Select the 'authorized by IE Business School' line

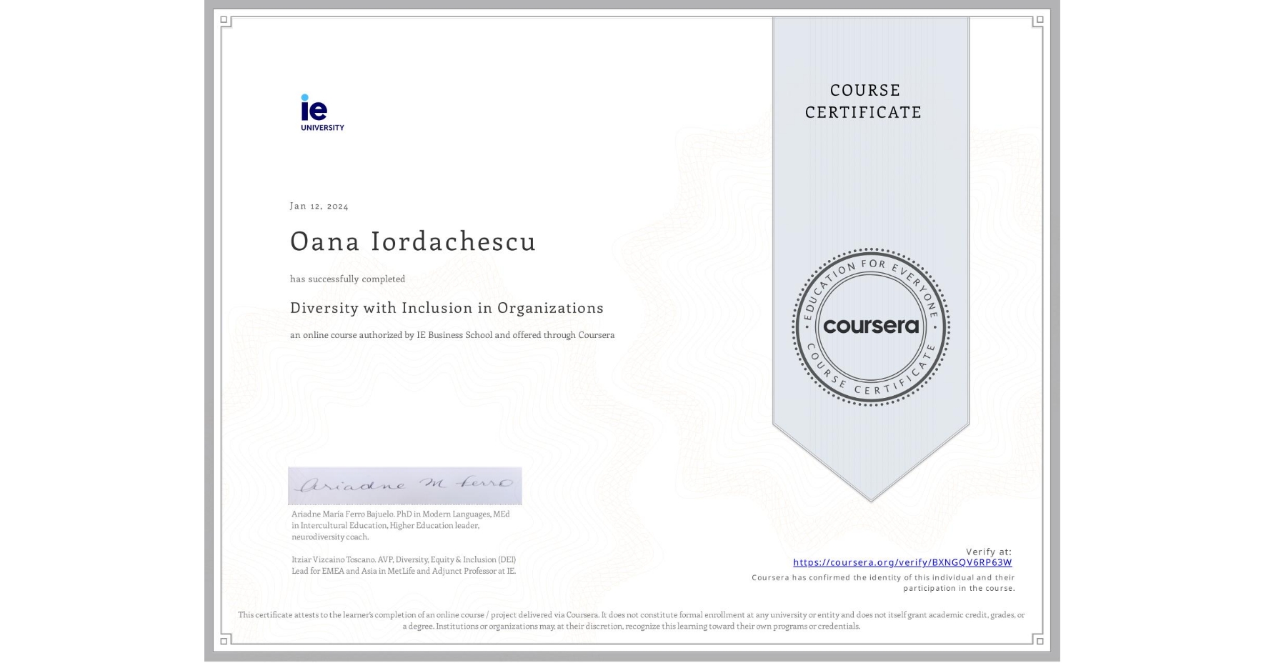tap(452, 335)
